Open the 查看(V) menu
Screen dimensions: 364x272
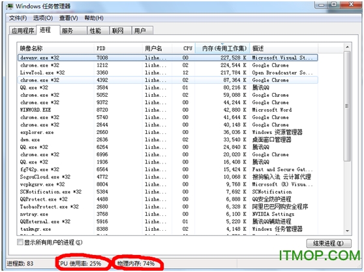click(68, 18)
